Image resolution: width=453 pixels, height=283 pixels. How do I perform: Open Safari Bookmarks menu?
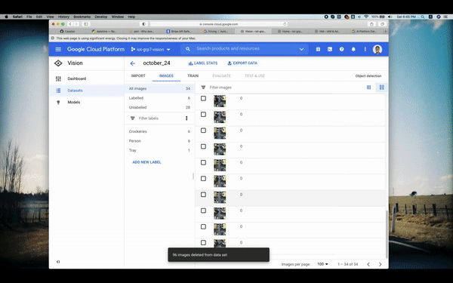click(x=82, y=17)
